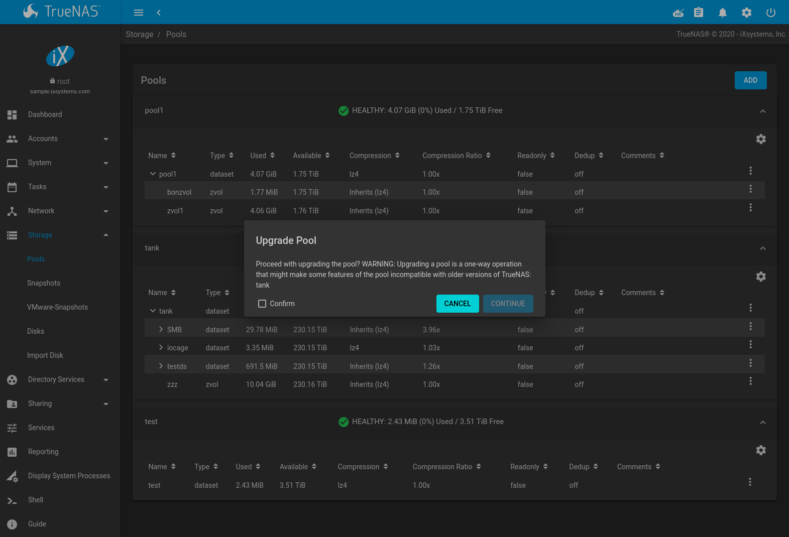The width and height of the screenshot is (789, 537).
Task: Sort tank table by Dedup
Action: [x=589, y=293]
